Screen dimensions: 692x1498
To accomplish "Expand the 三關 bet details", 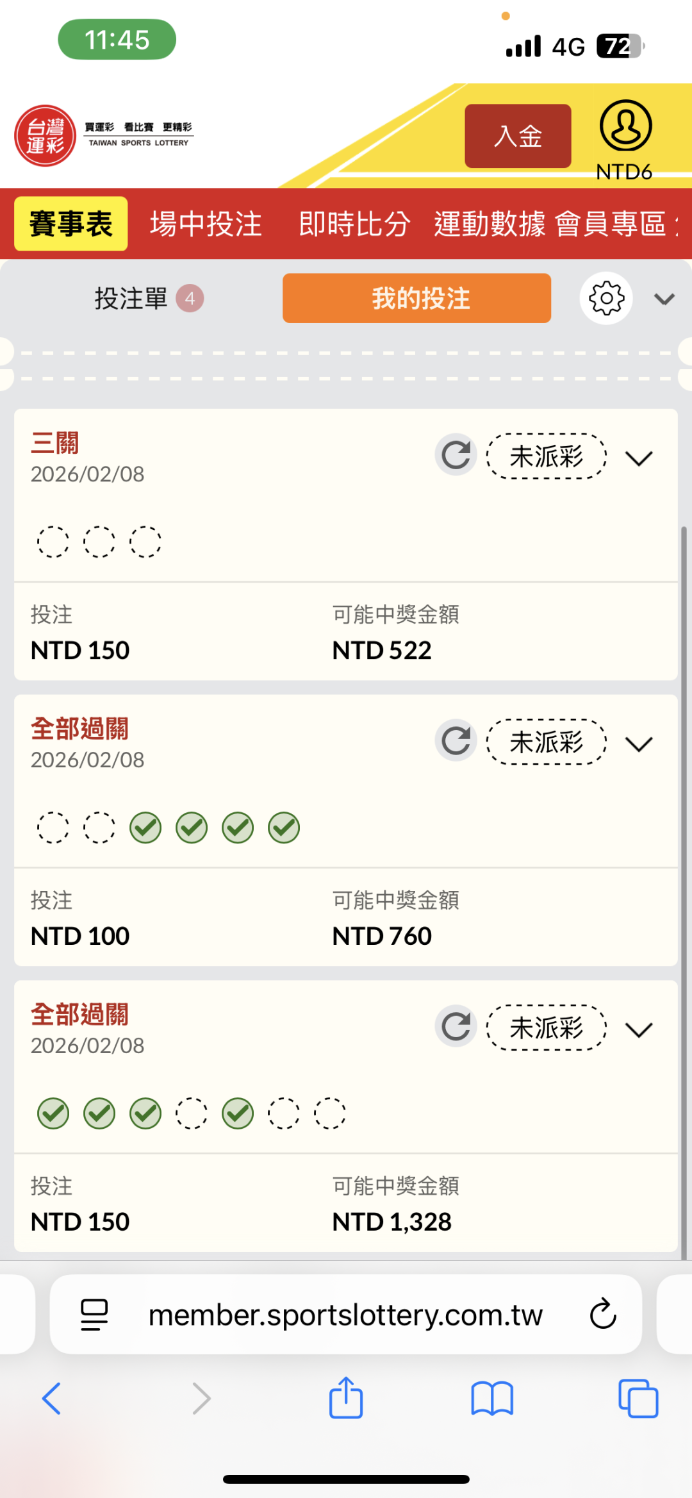I will click(639, 458).
